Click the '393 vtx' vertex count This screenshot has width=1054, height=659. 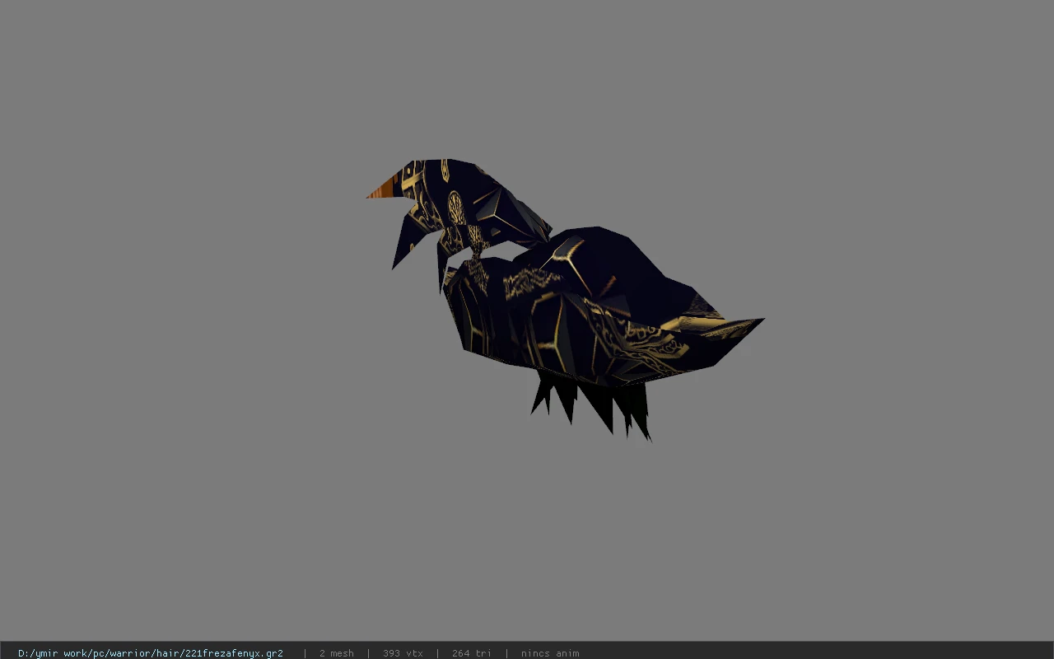coord(403,653)
